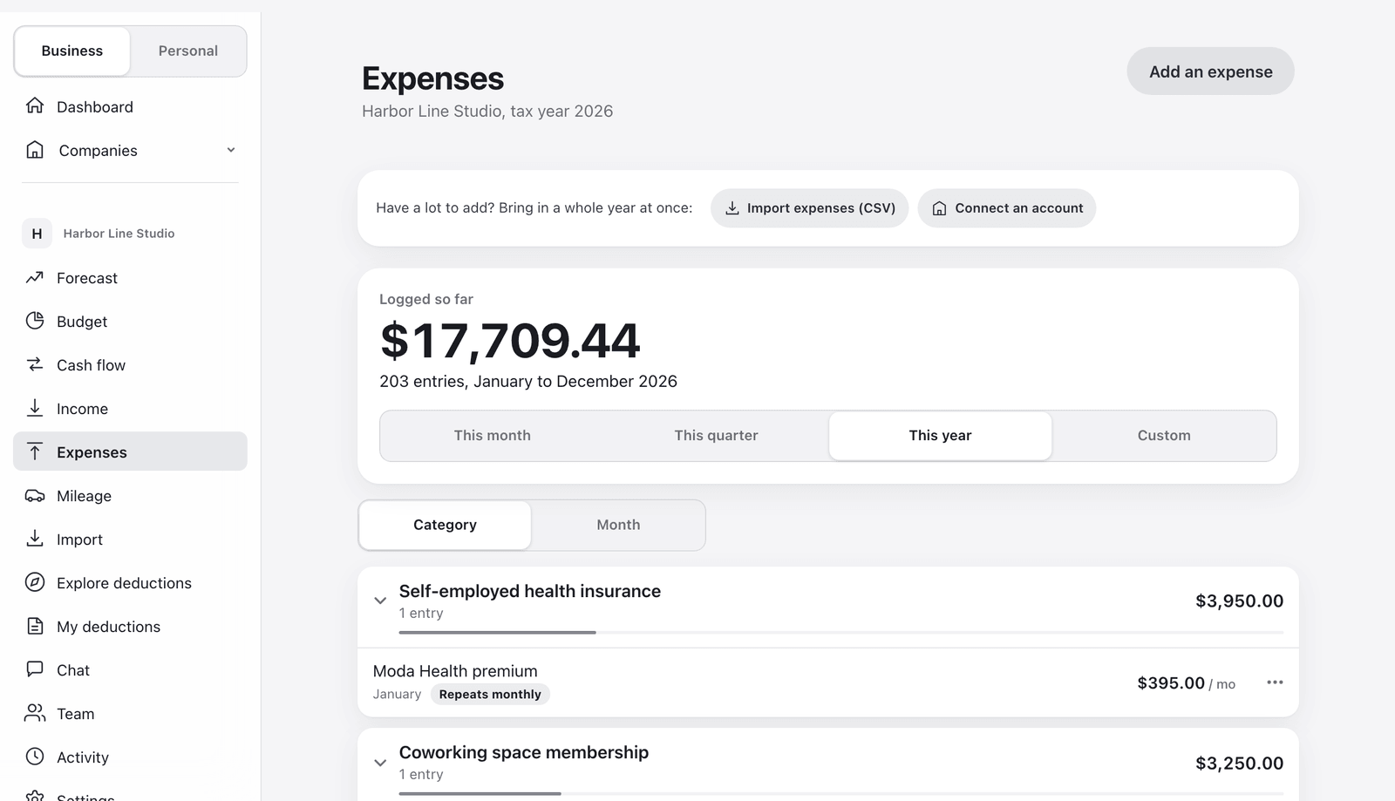Open My deductions from the sidebar

click(130, 627)
